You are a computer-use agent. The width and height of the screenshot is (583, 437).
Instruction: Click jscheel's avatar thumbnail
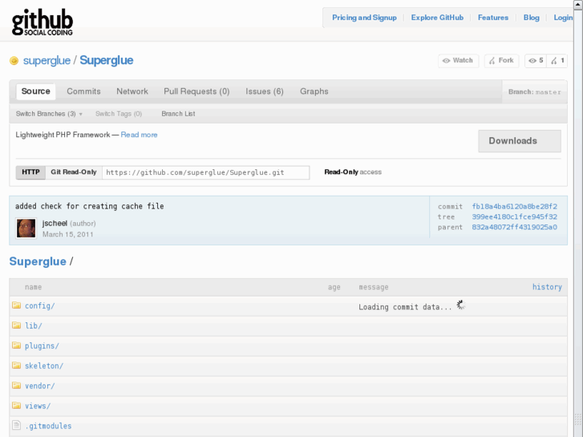pos(26,228)
